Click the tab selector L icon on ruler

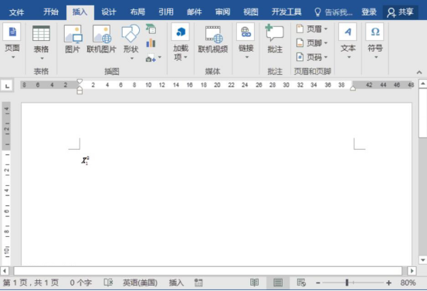pos(7,86)
